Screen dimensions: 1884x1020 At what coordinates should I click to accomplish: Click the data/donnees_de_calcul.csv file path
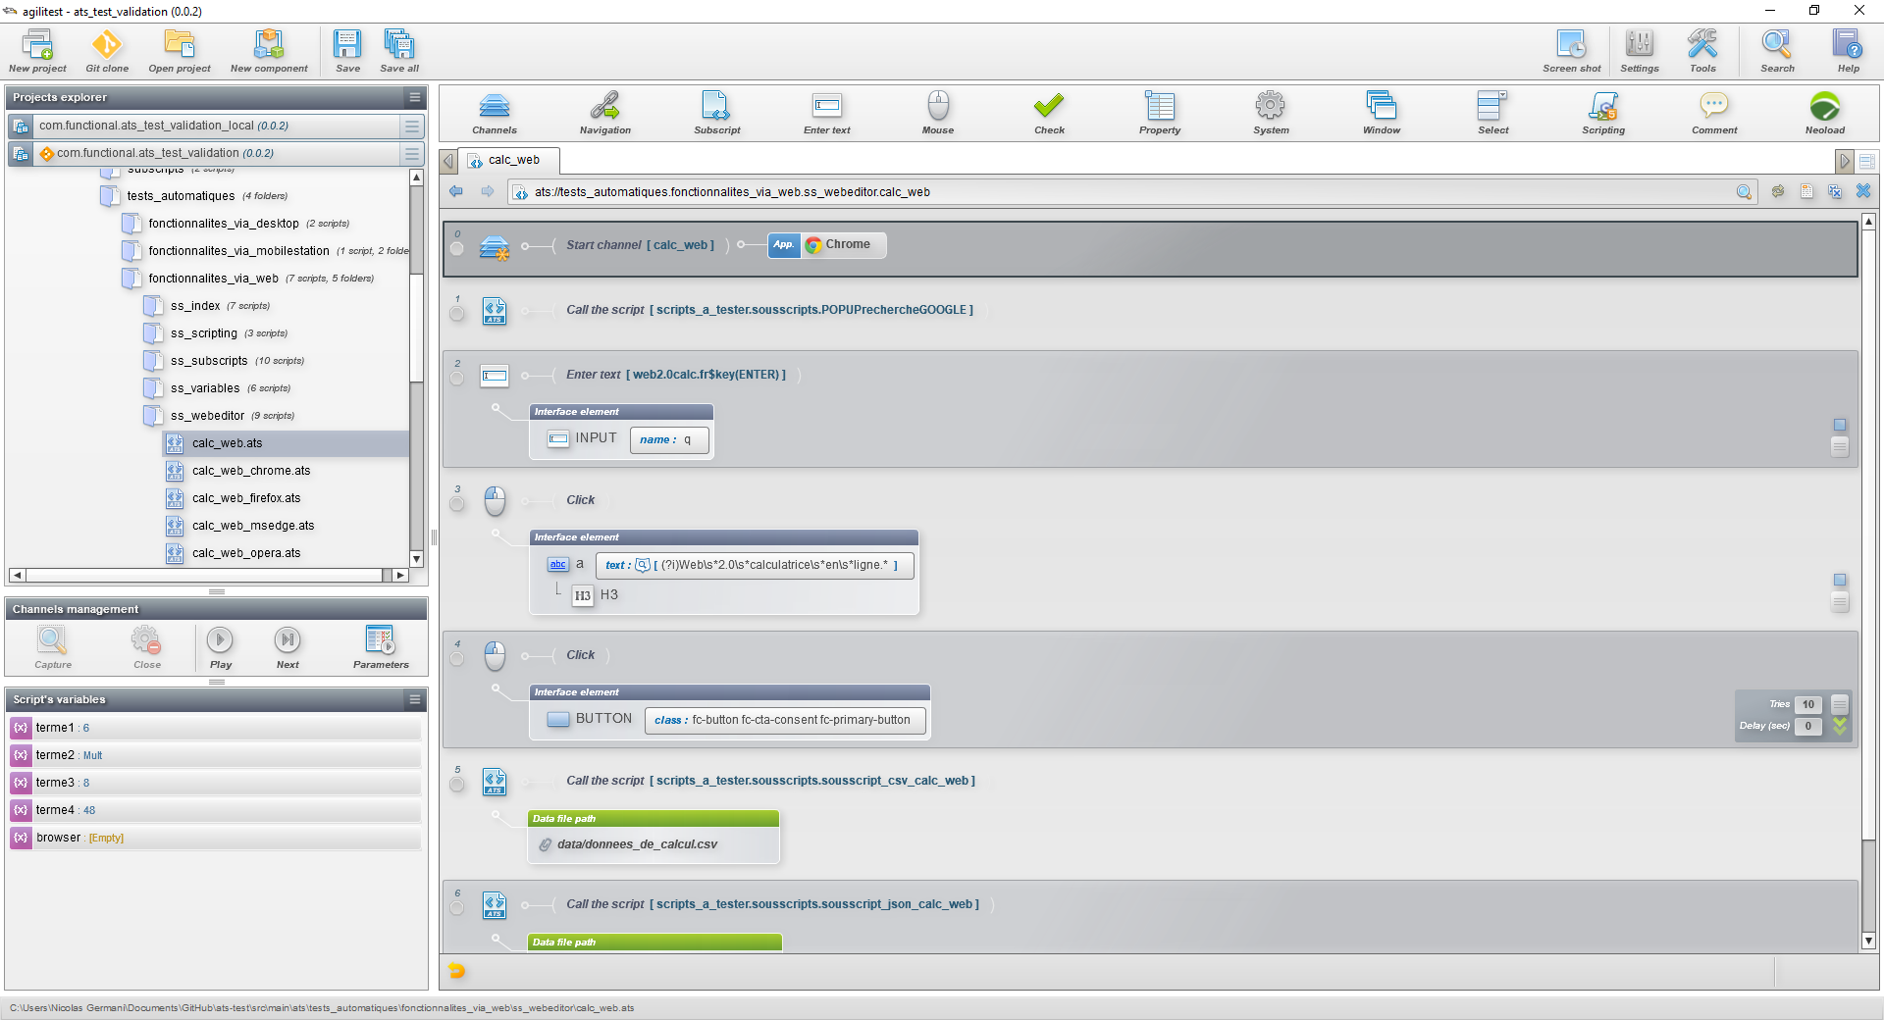[637, 844]
